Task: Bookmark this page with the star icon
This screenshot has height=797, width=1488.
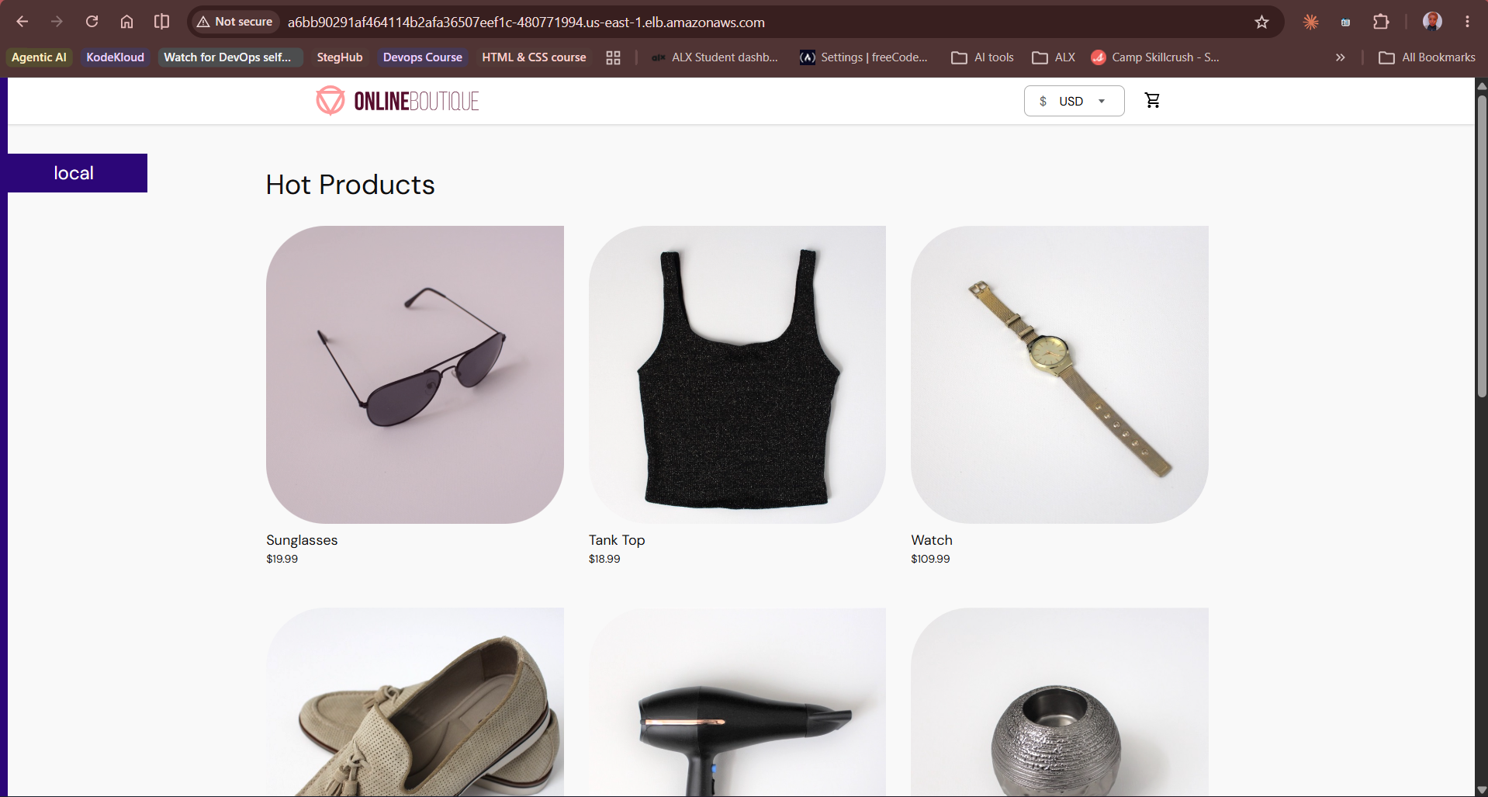Action: point(1261,22)
